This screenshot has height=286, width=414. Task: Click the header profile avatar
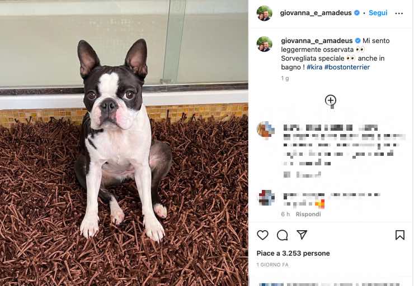click(264, 13)
